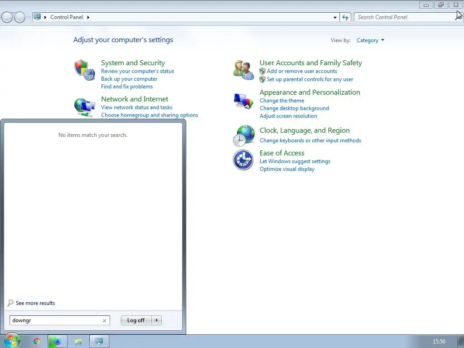Click the Back navigation arrow
The image size is (464, 348).
pos(7,18)
